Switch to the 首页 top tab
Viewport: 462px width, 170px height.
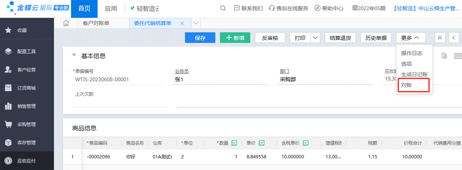[x=84, y=9]
